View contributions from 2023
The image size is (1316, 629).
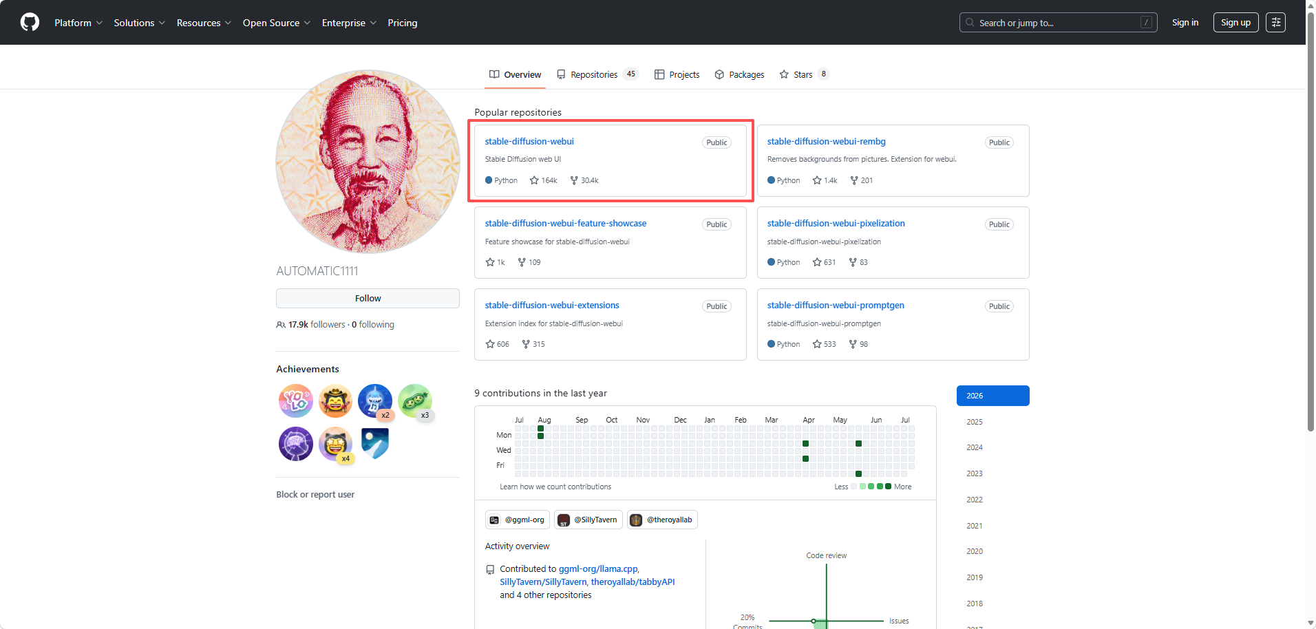click(993, 473)
